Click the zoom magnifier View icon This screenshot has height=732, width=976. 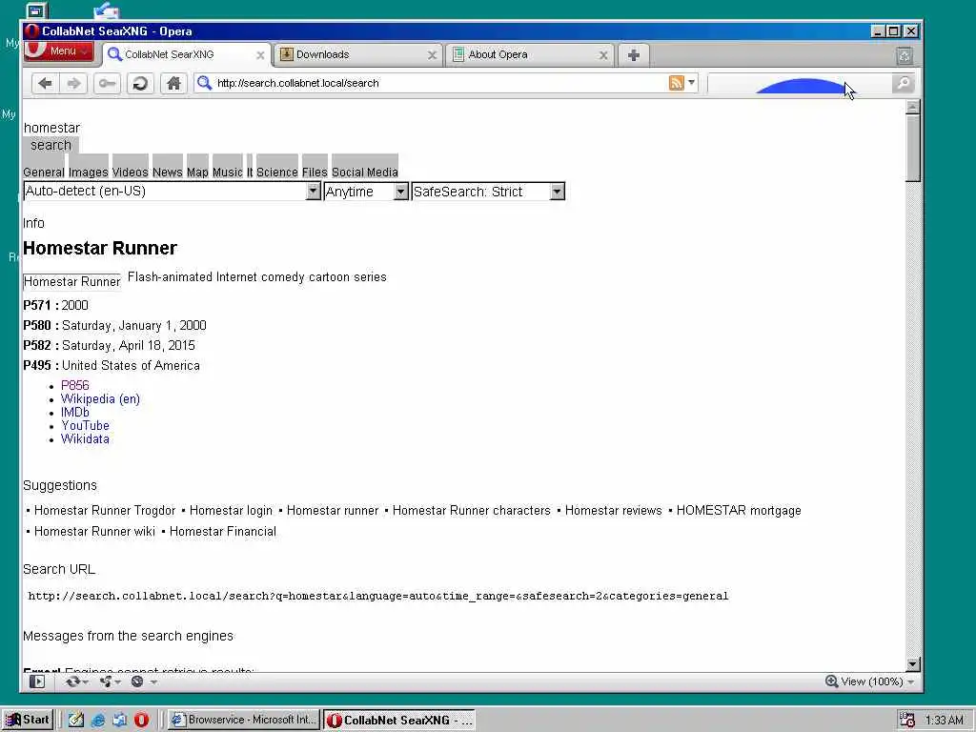tap(831, 681)
